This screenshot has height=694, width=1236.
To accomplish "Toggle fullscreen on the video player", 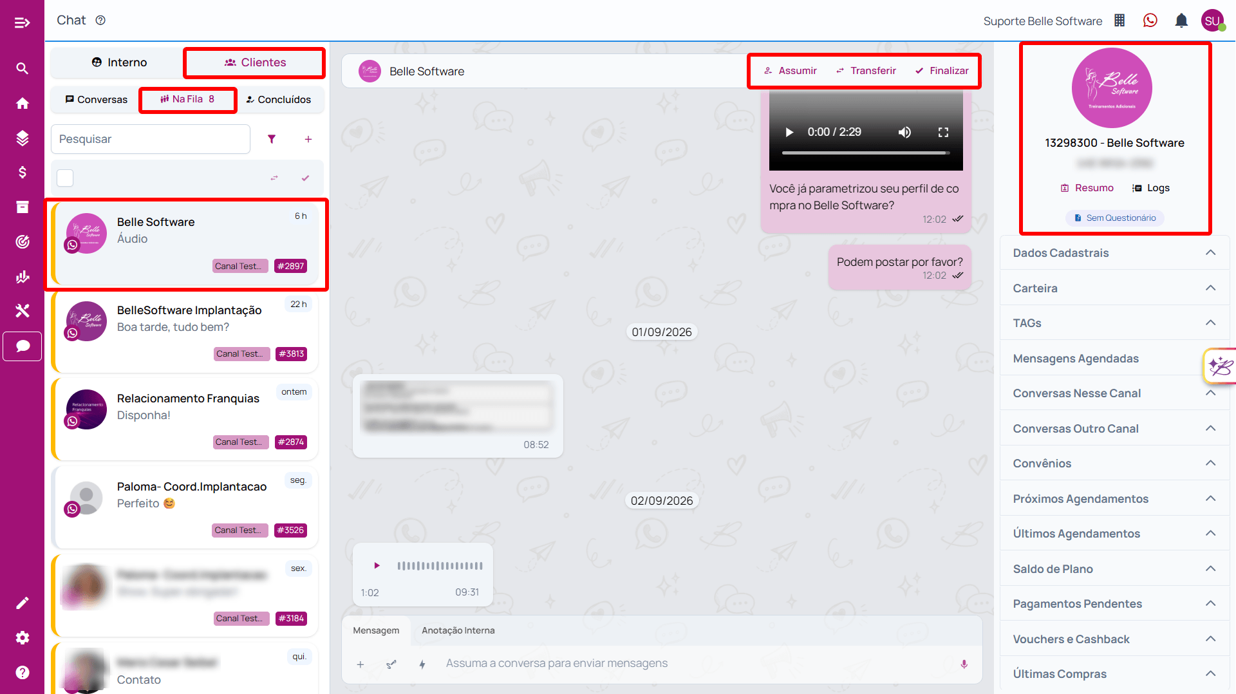I will [x=943, y=132].
